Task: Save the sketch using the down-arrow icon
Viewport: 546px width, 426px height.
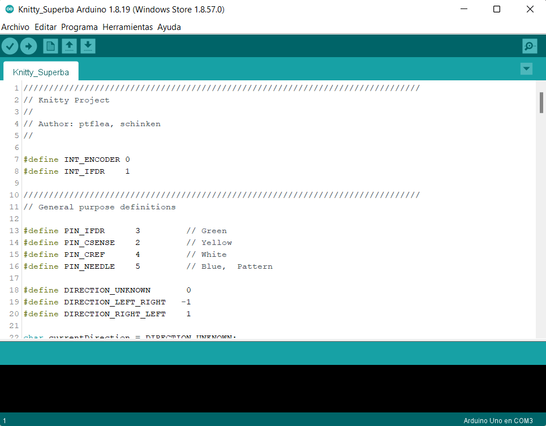Action: [x=88, y=46]
